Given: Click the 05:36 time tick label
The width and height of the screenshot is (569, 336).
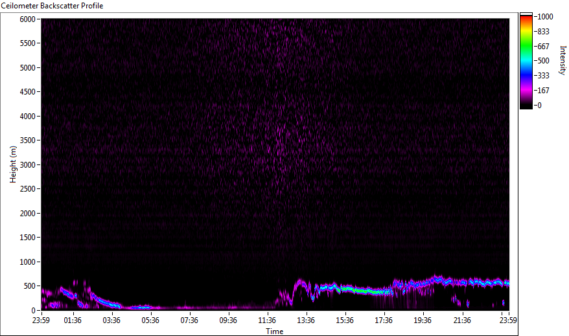Looking at the screenshot, I should click(150, 320).
